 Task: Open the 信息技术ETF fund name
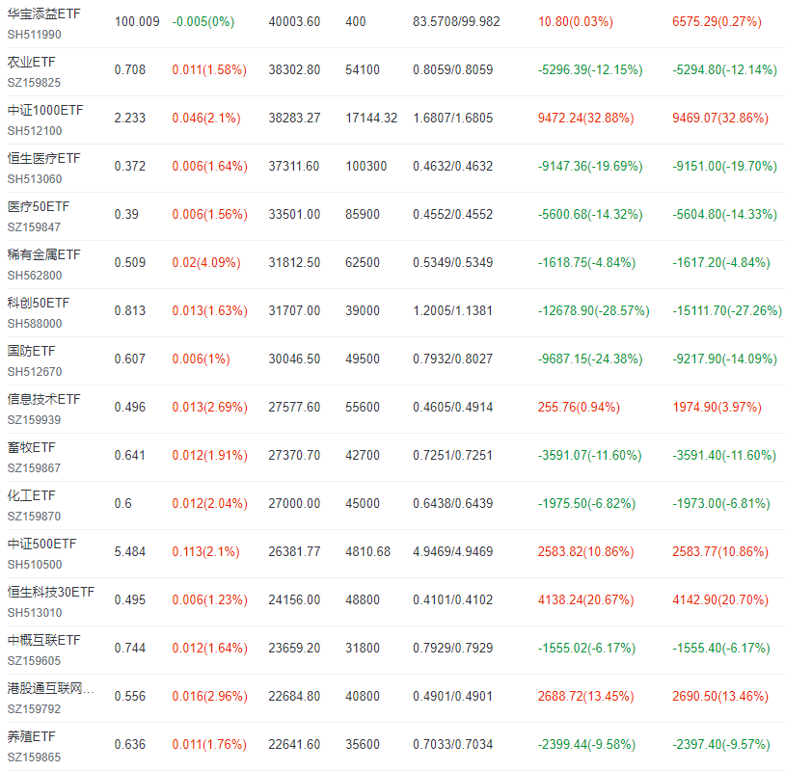[x=43, y=399]
